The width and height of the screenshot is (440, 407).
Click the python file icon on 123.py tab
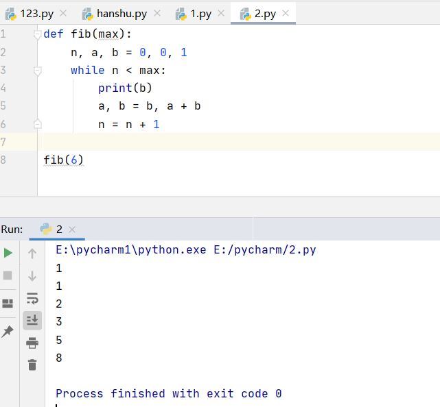(x=11, y=14)
